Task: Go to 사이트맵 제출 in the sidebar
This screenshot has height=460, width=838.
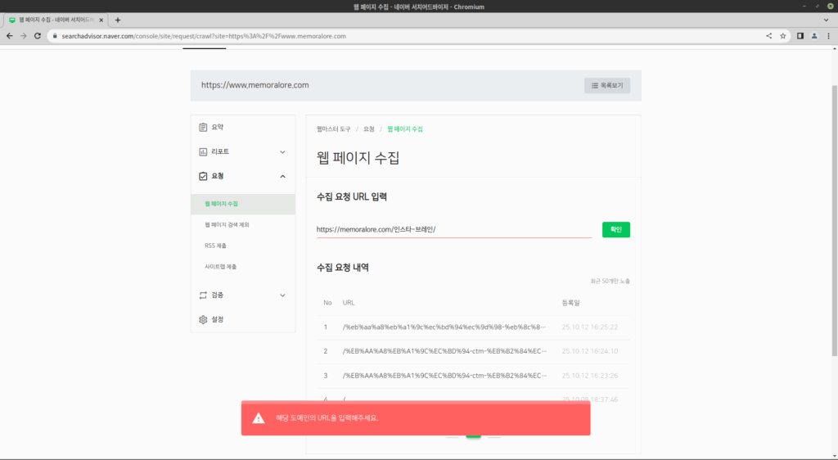Action: tap(220, 267)
